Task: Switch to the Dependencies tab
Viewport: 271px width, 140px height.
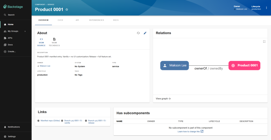Action: point(96,20)
